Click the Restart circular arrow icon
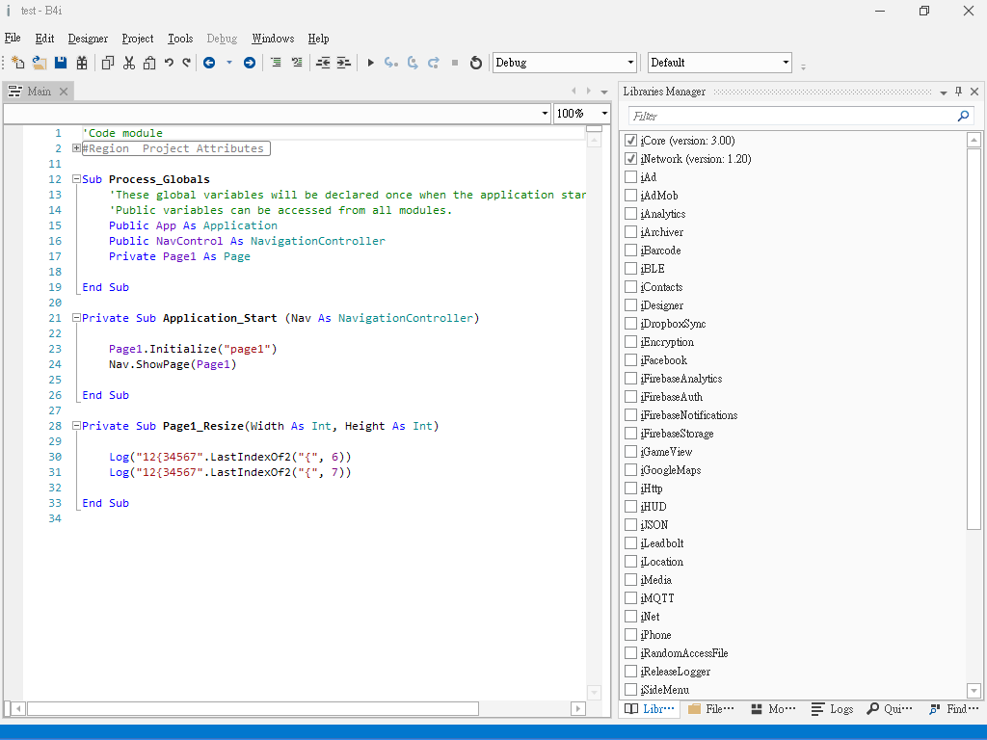The width and height of the screenshot is (987, 740). click(x=475, y=63)
